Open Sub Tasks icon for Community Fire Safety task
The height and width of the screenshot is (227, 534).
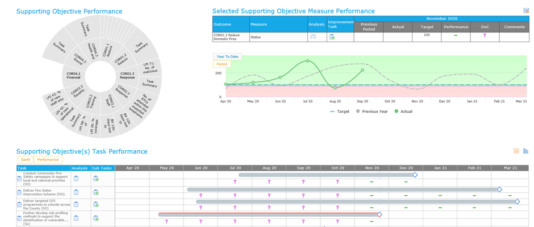pos(96,178)
